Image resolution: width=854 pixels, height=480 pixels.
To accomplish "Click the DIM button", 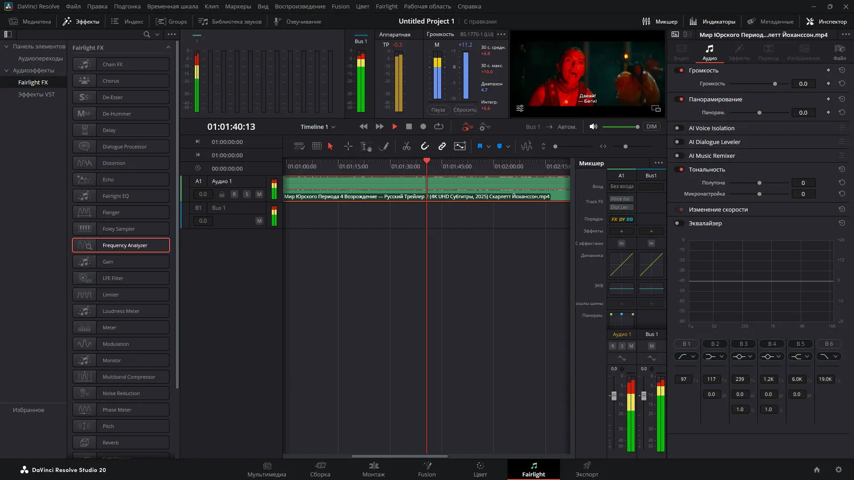I will (x=651, y=127).
